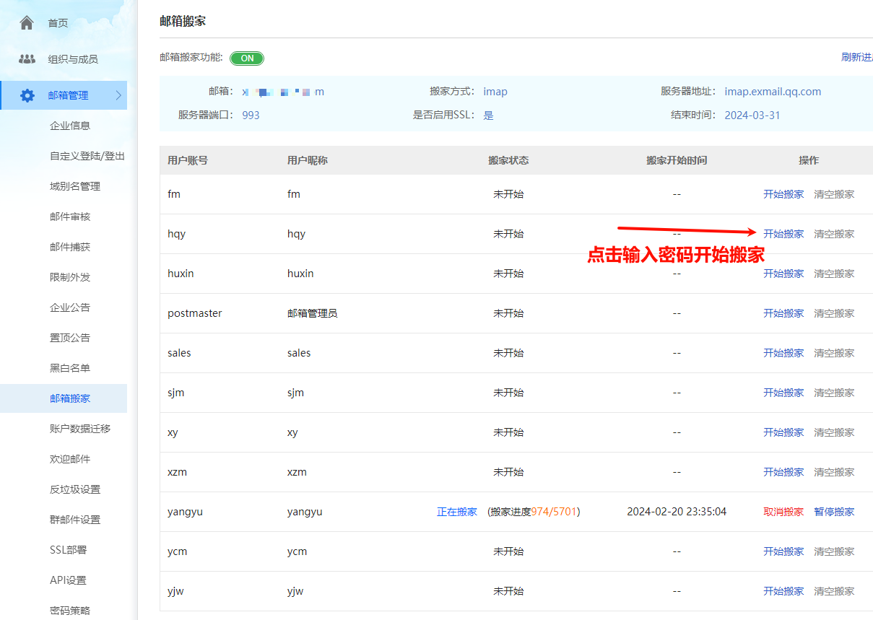Click the mailbox management gear icon
Screen dimensions: 873x620
(x=27, y=95)
